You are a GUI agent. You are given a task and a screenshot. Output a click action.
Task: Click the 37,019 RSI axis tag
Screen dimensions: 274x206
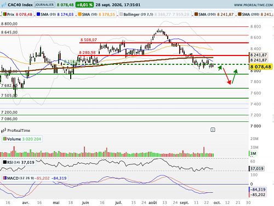coord(256,169)
